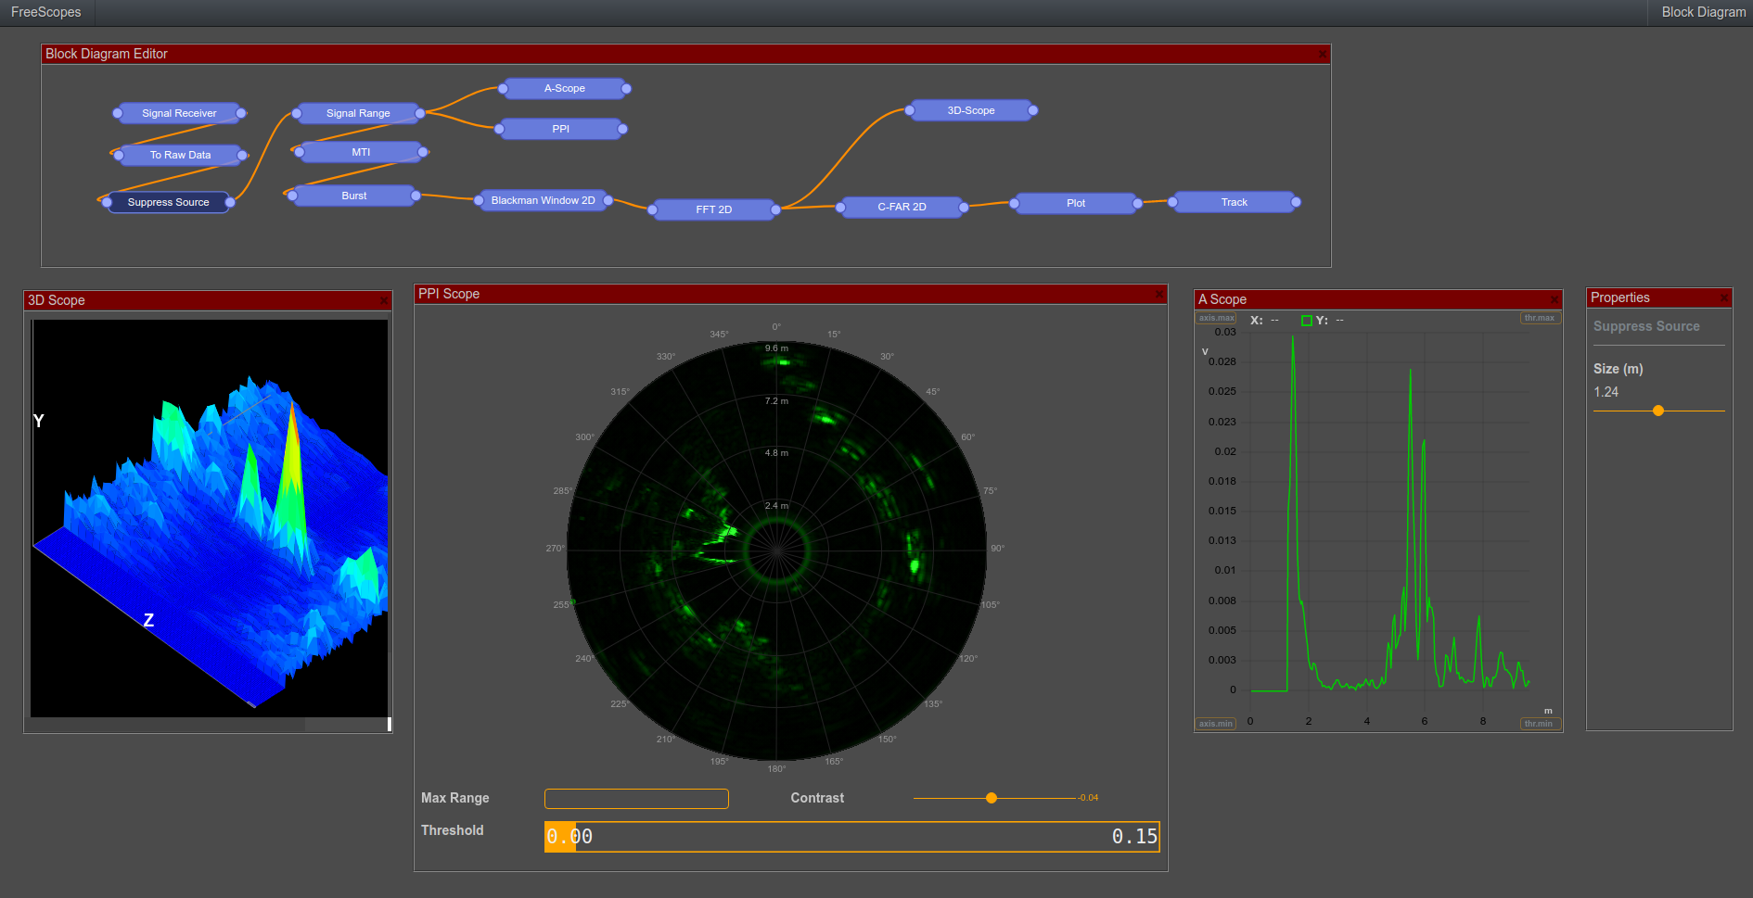The height and width of the screenshot is (898, 1753).
Task: Switch to Block Diagram view
Action: tap(1703, 12)
